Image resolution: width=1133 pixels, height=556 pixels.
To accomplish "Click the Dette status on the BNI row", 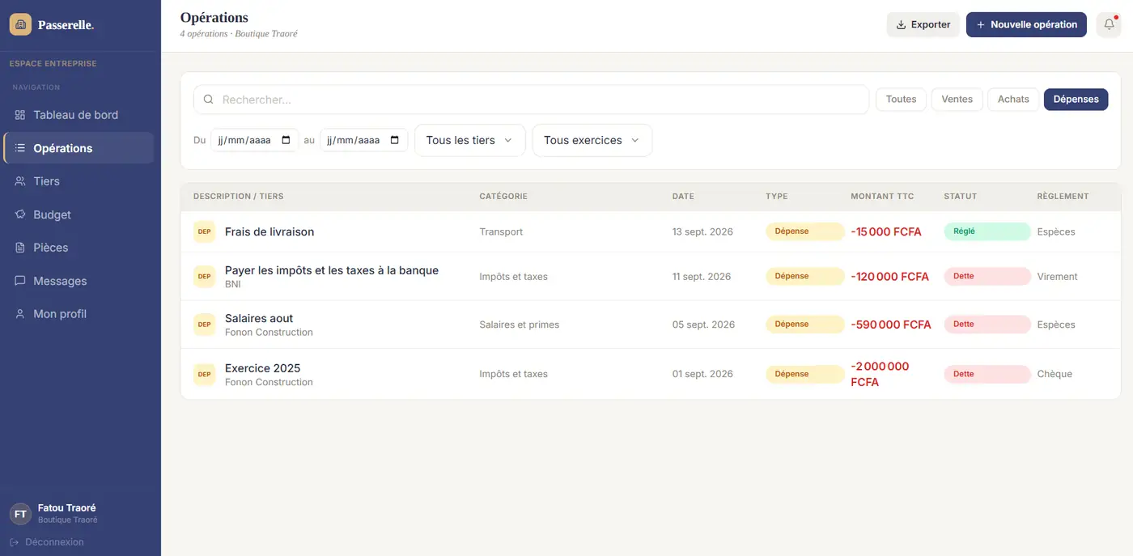I will tap(987, 276).
